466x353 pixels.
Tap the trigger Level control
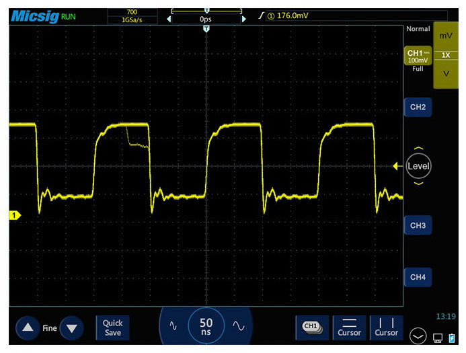pos(418,166)
